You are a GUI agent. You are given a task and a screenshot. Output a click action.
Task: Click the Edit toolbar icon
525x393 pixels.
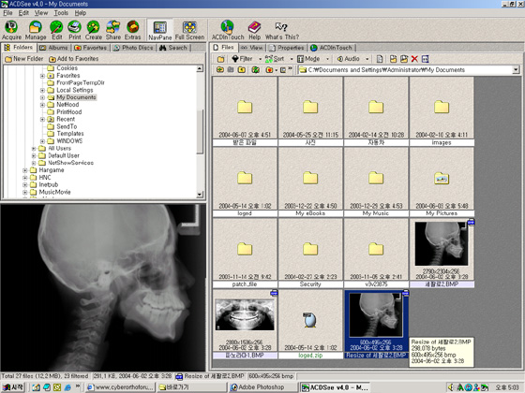coord(56,30)
